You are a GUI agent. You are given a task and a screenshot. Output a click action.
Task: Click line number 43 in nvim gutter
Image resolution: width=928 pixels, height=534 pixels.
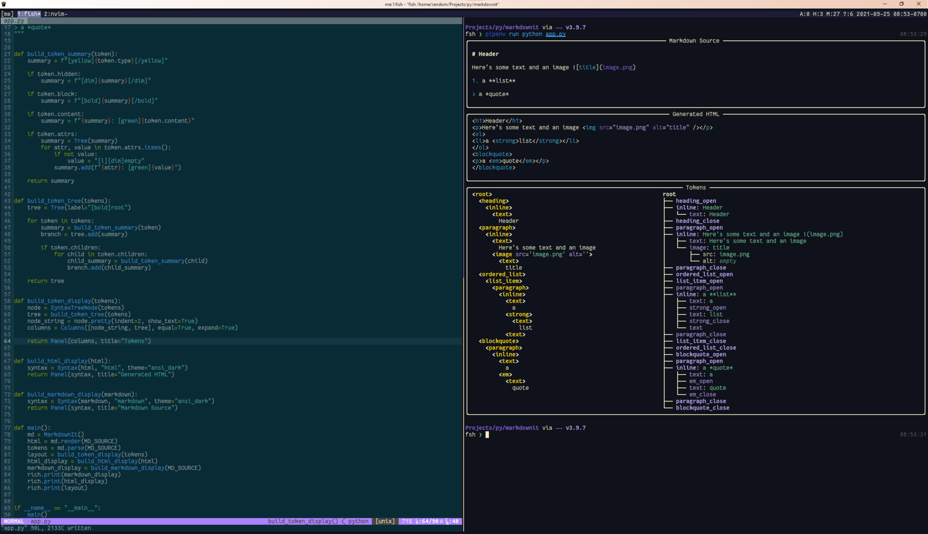coord(7,201)
